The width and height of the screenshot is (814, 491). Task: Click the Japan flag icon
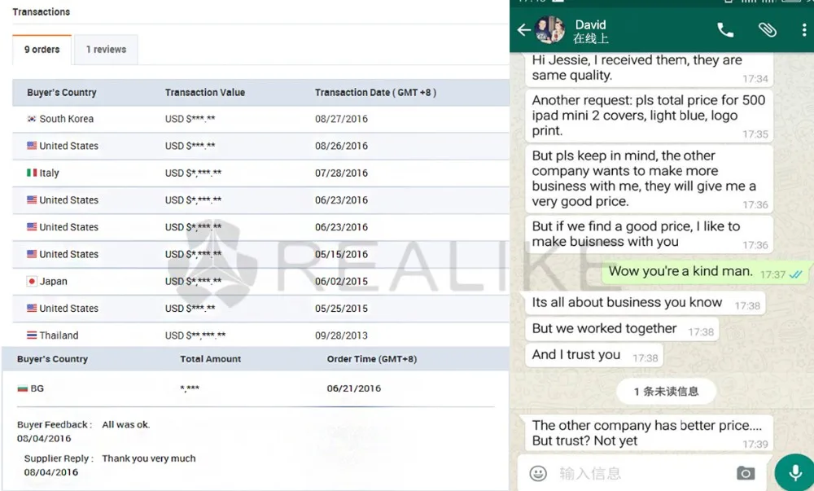(x=32, y=282)
